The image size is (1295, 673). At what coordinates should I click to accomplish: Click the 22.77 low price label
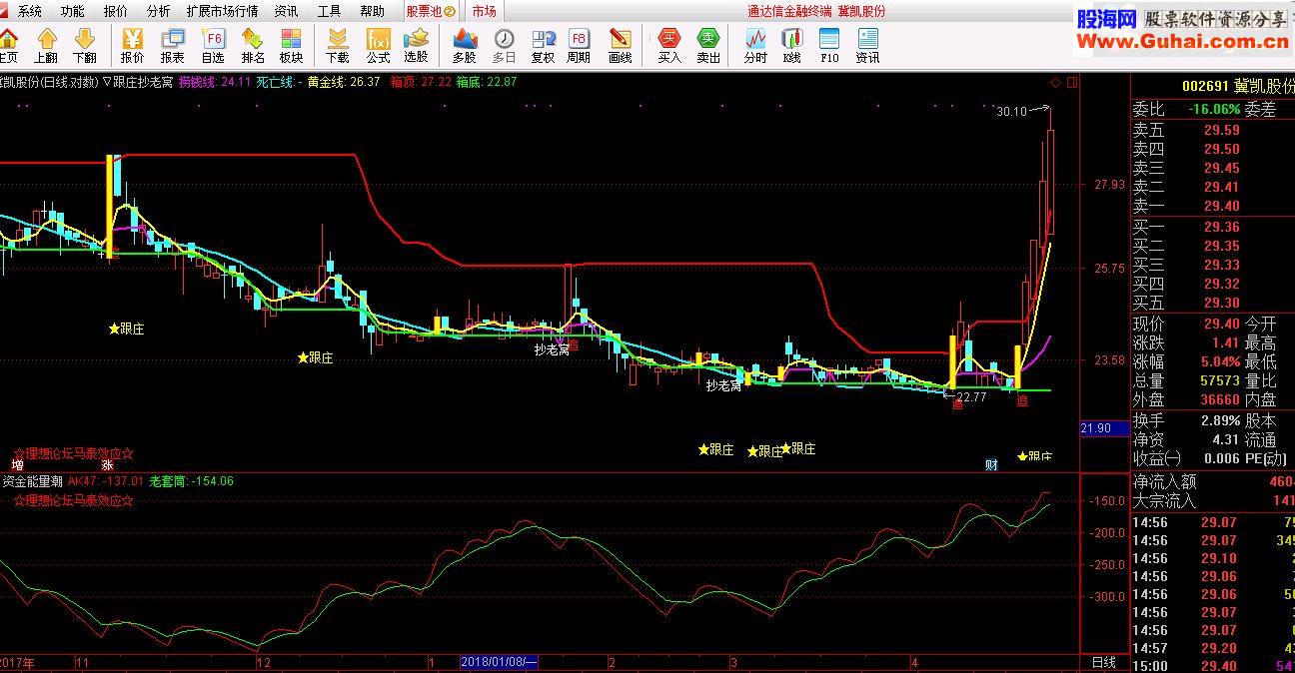pyautogui.click(x=970, y=396)
